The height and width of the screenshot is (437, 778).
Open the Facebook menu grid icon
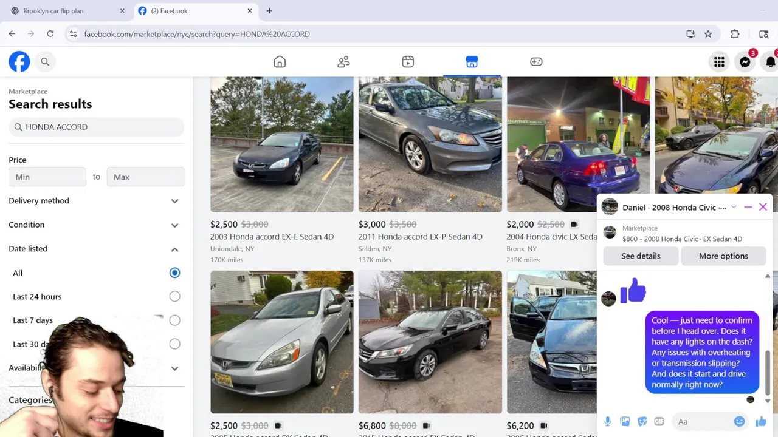pos(719,61)
